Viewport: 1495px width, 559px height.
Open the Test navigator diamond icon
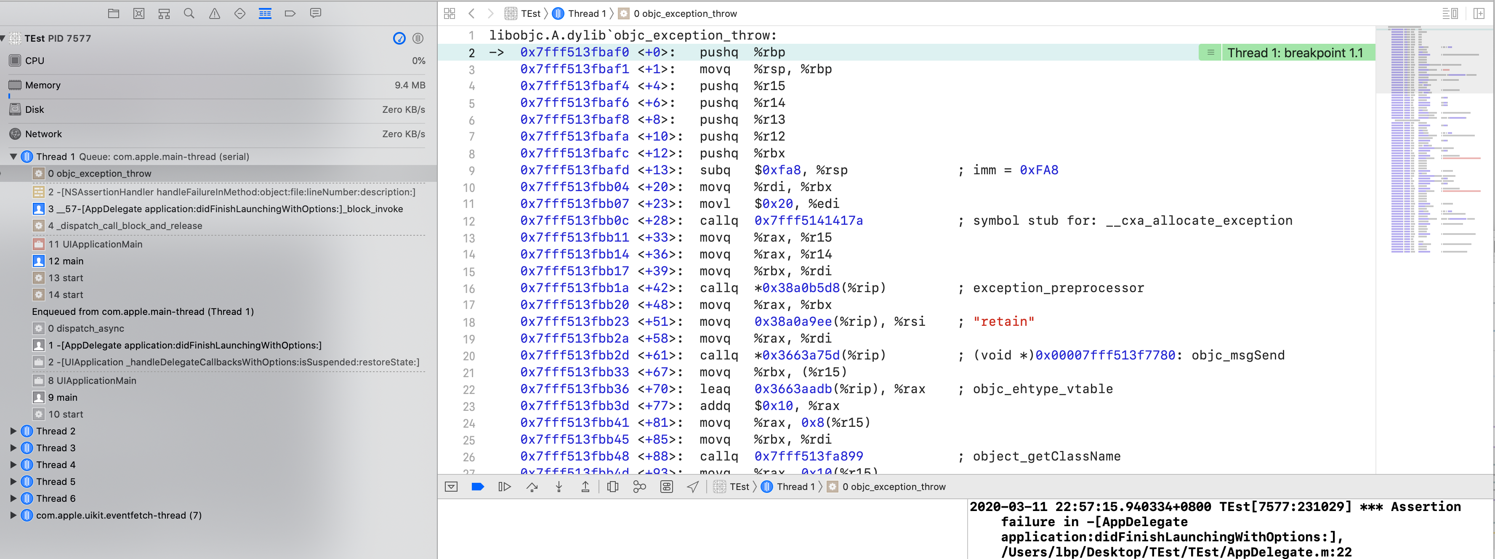239,13
